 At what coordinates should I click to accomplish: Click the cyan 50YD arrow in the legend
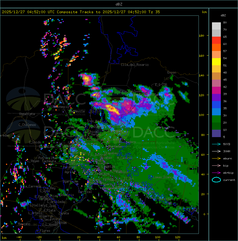[216, 144]
